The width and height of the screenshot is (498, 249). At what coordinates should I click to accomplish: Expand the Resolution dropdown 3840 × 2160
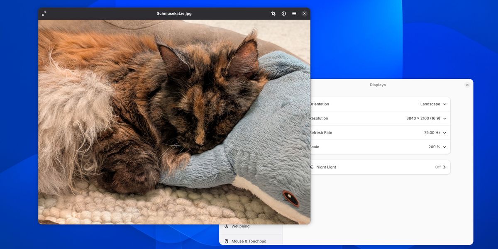tap(426, 118)
